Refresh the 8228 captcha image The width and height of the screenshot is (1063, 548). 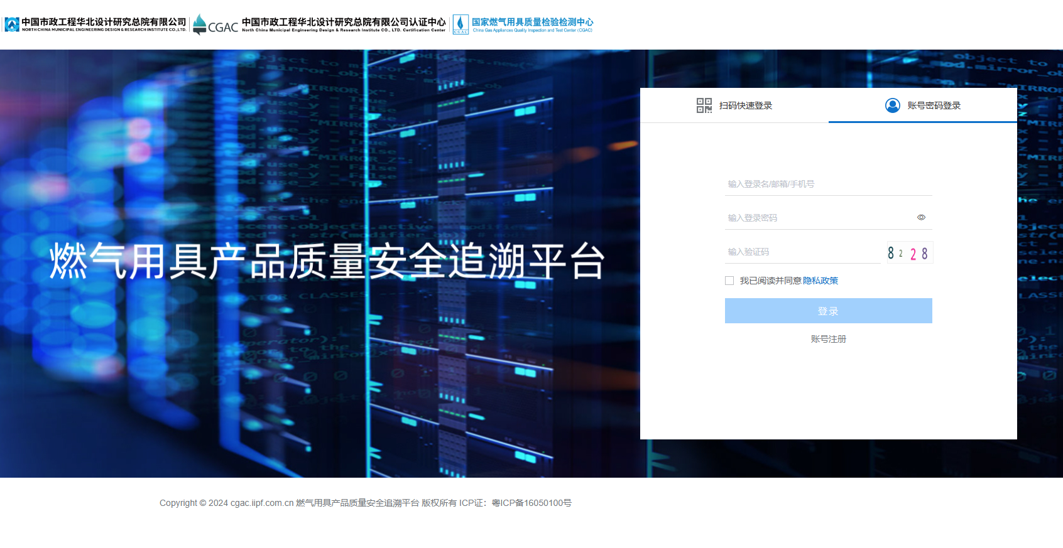point(909,253)
